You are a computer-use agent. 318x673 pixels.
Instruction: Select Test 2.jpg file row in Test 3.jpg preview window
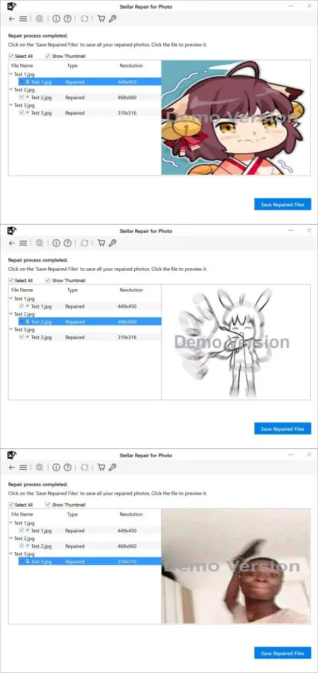90,546
